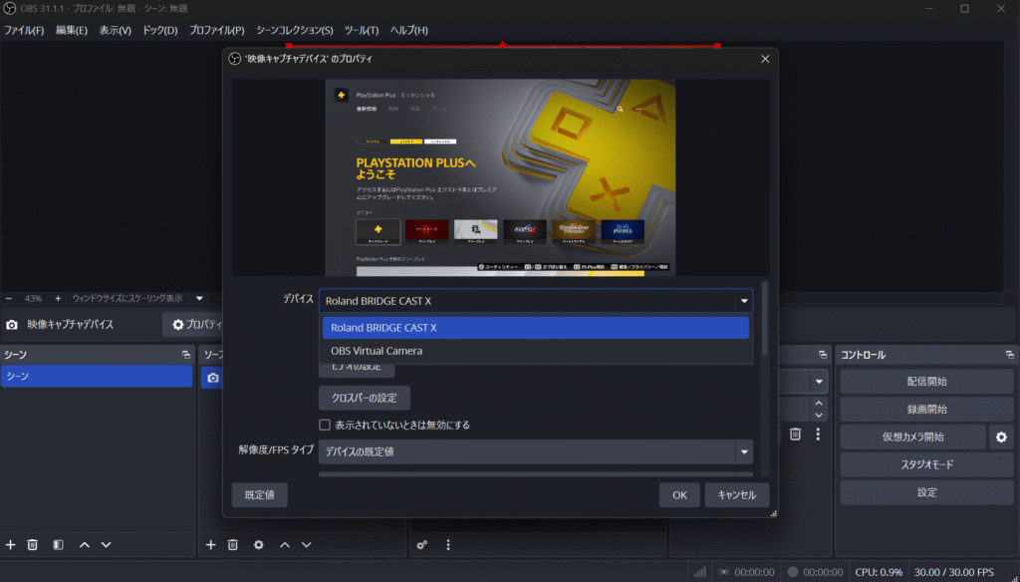Viewport: 1020px width, 582px height.
Task: Select Roland BRIDGE CAST X option
Action: [x=535, y=328]
